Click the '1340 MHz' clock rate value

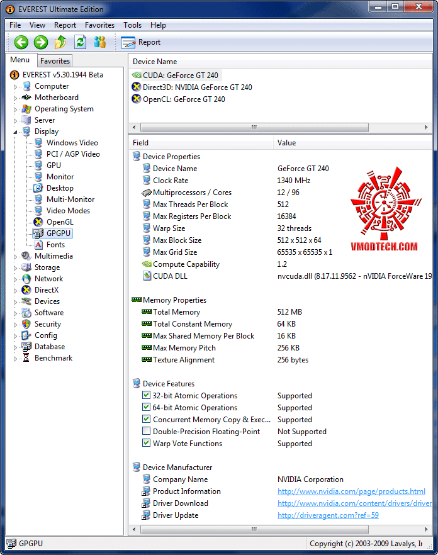pos(293,181)
